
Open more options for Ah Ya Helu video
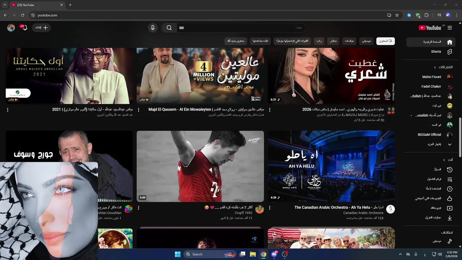pyautogui.click(x=270, y=208)
